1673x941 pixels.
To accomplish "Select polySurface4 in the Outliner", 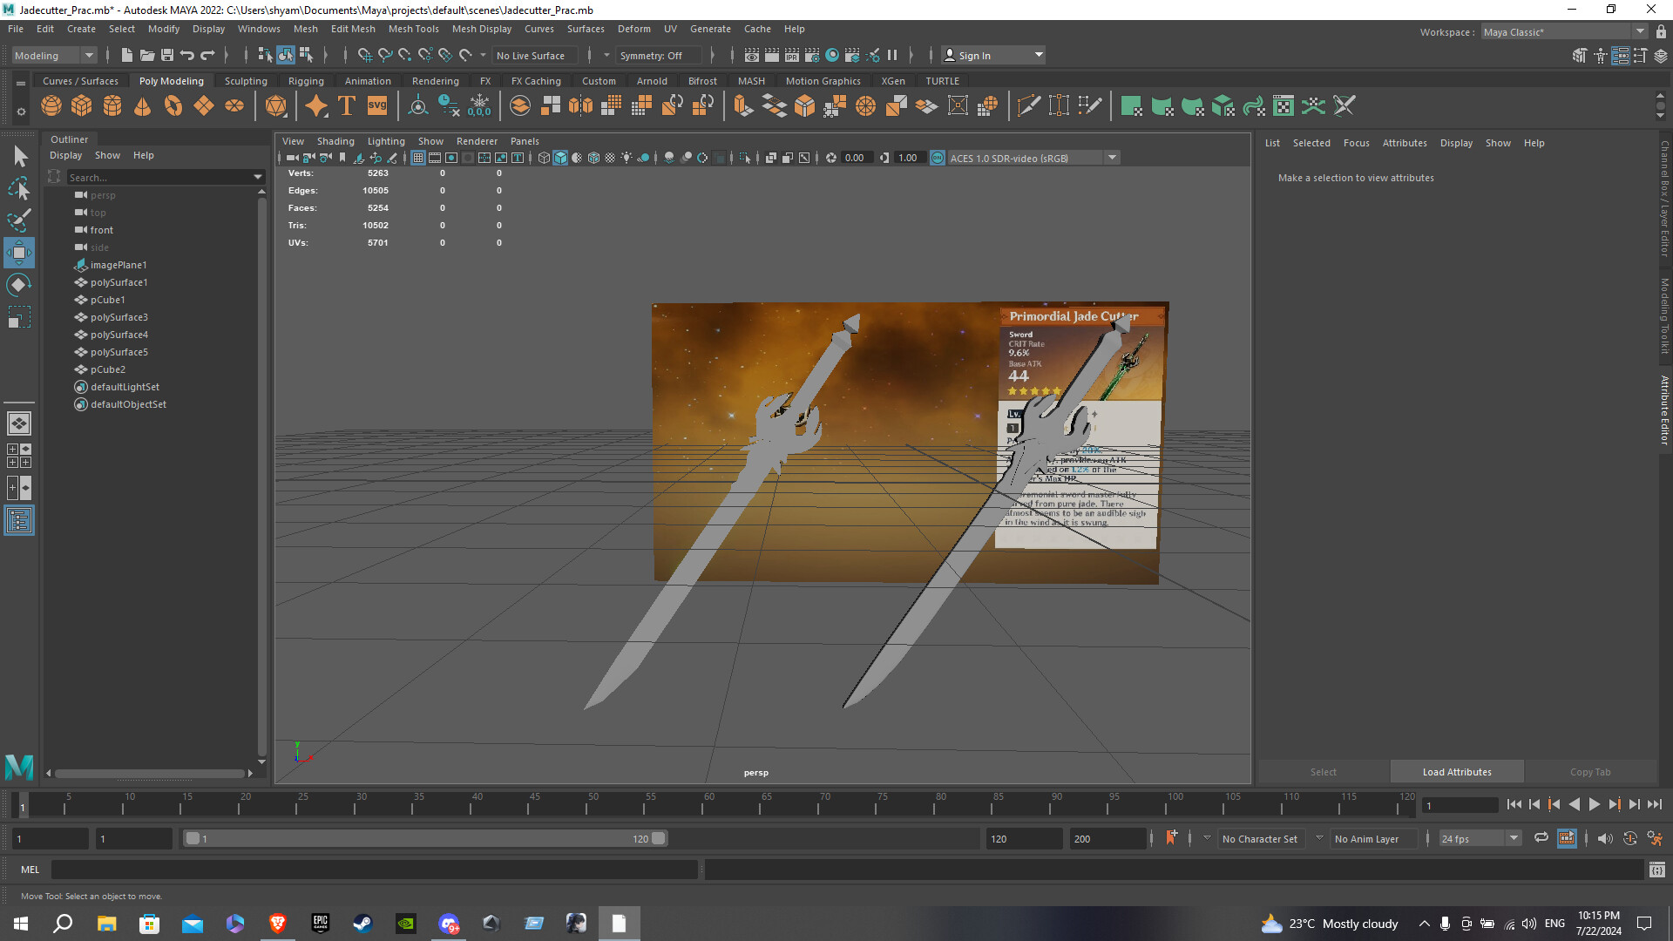I will coord(119,335).
